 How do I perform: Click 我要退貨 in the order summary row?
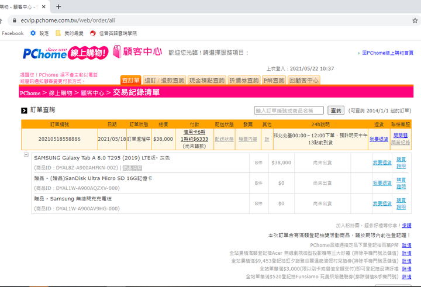(378, 139)
